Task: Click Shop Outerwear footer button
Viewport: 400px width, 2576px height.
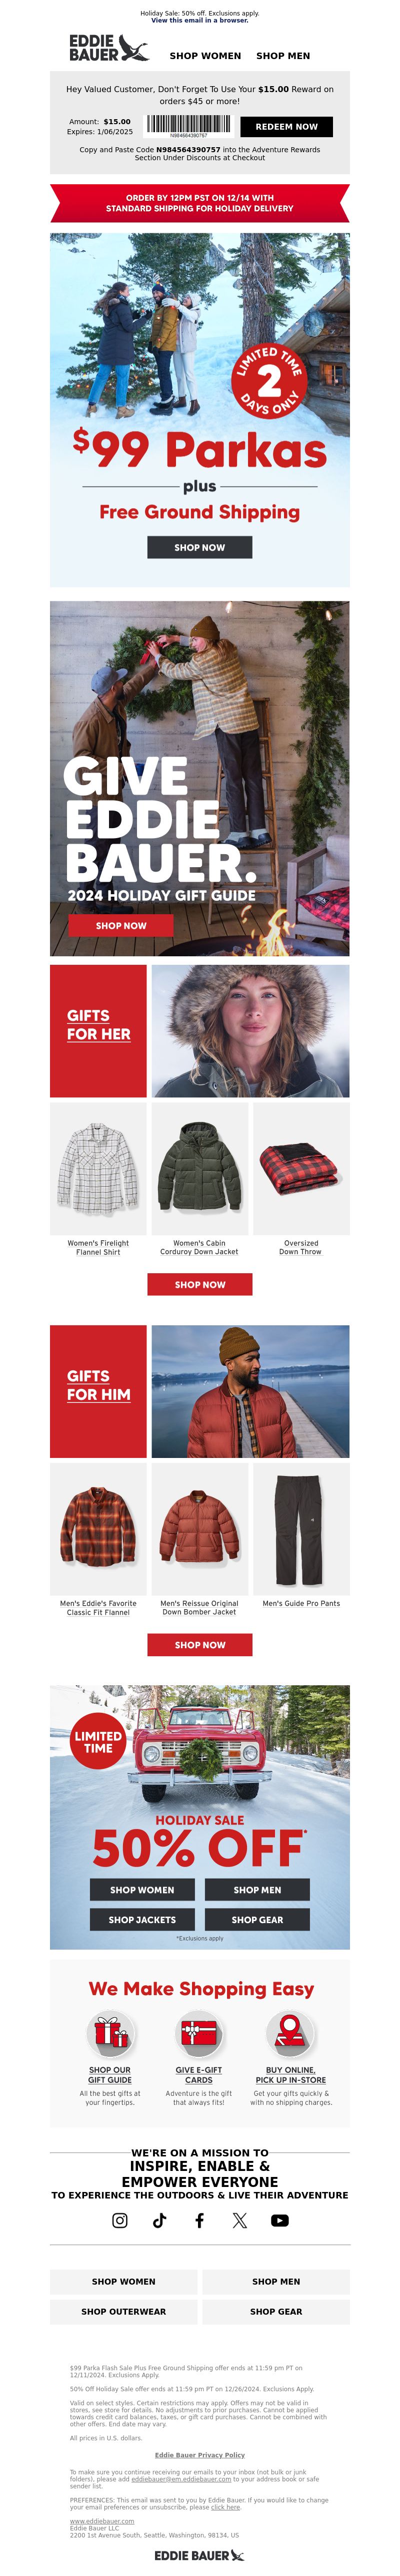Action: (123, 2311)
